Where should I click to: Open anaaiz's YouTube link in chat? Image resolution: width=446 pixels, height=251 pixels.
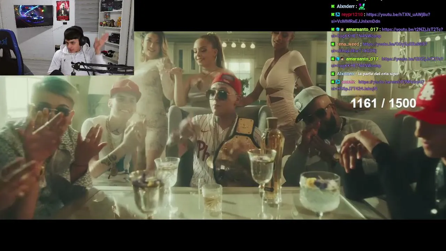click(378, 85)
